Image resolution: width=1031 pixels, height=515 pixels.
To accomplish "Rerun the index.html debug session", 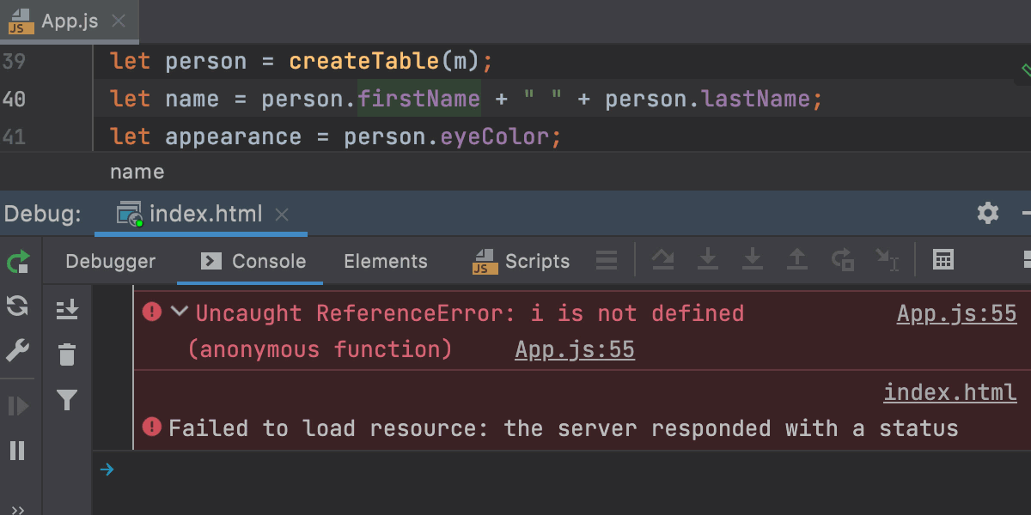I will 18,262.
